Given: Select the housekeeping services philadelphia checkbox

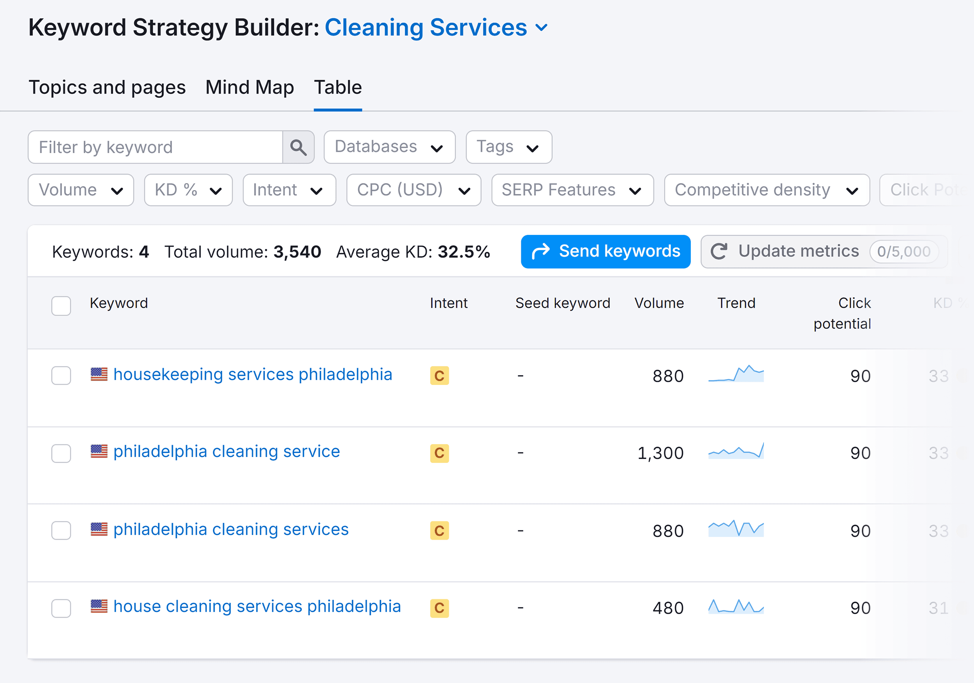Looking at the screenshot, I should pos(61,374).
